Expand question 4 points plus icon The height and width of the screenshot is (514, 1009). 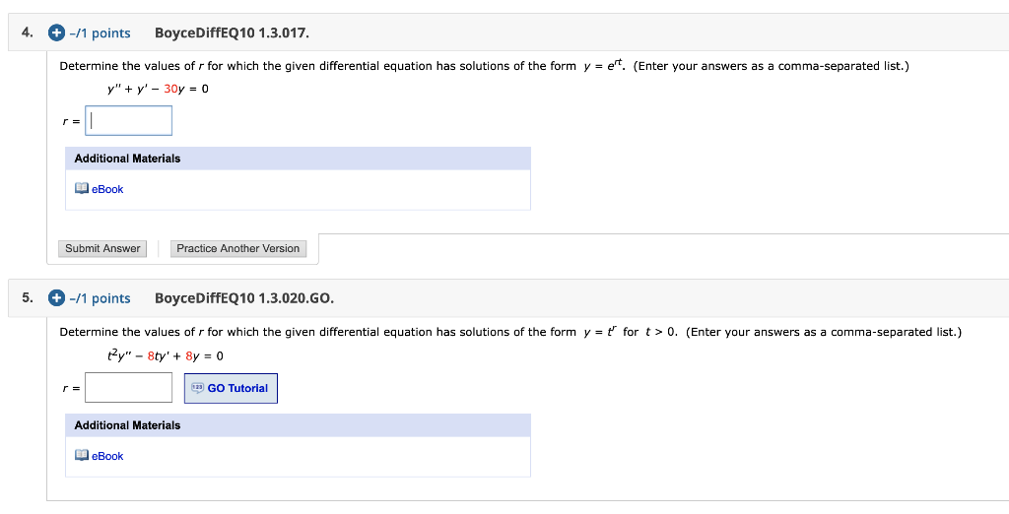tap(56, 32)
